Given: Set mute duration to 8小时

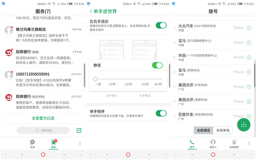Looking at the screenshot, I should pos(158,84).
